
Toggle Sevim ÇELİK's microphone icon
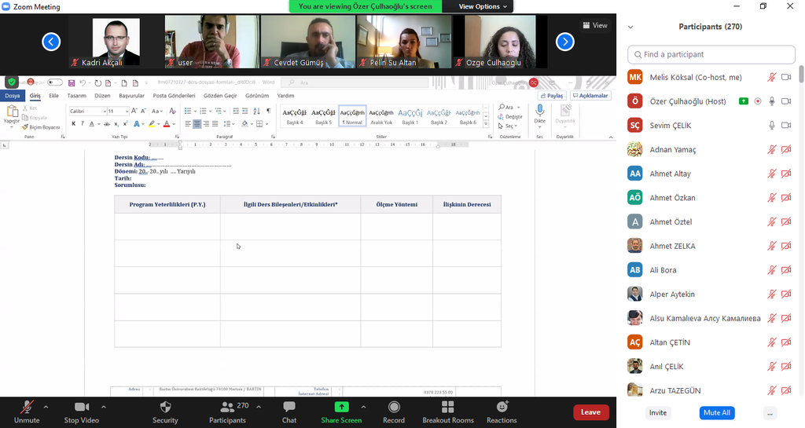coord(772,126)
